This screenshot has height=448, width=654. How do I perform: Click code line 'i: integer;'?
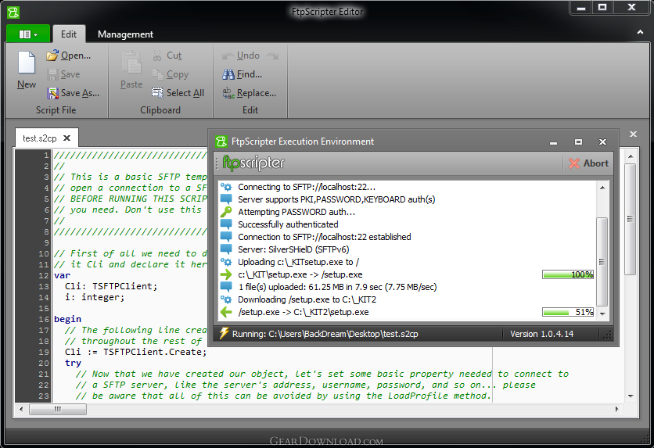pos(94,297)
